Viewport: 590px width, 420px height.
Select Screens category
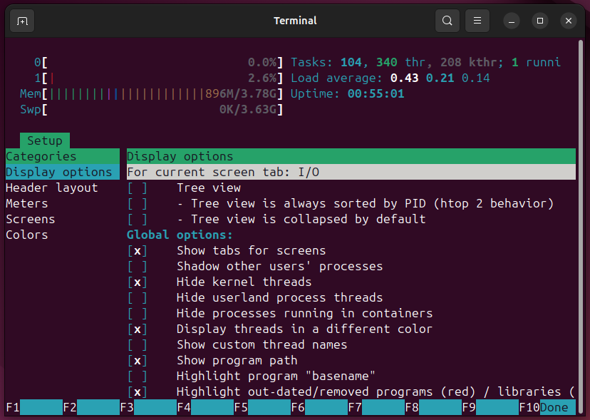click(31, 219)
